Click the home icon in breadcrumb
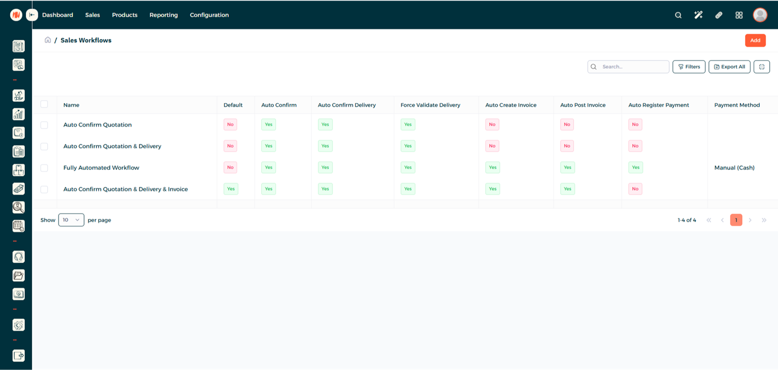Screen dimensions: 778x370 48,40
